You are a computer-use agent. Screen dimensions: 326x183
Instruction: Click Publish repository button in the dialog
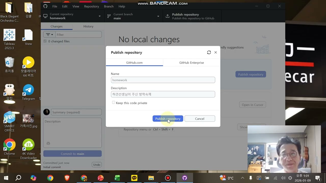168,119
